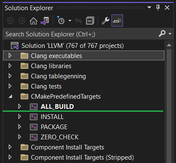Select the Clang executables label

[56, 56]
